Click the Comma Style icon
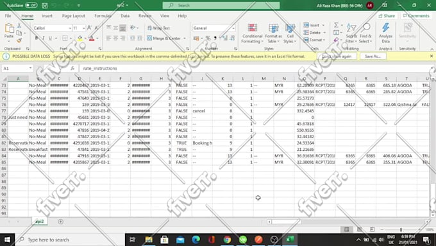The width and height of the screenshot is (436, 246). [x=215, y=38]
